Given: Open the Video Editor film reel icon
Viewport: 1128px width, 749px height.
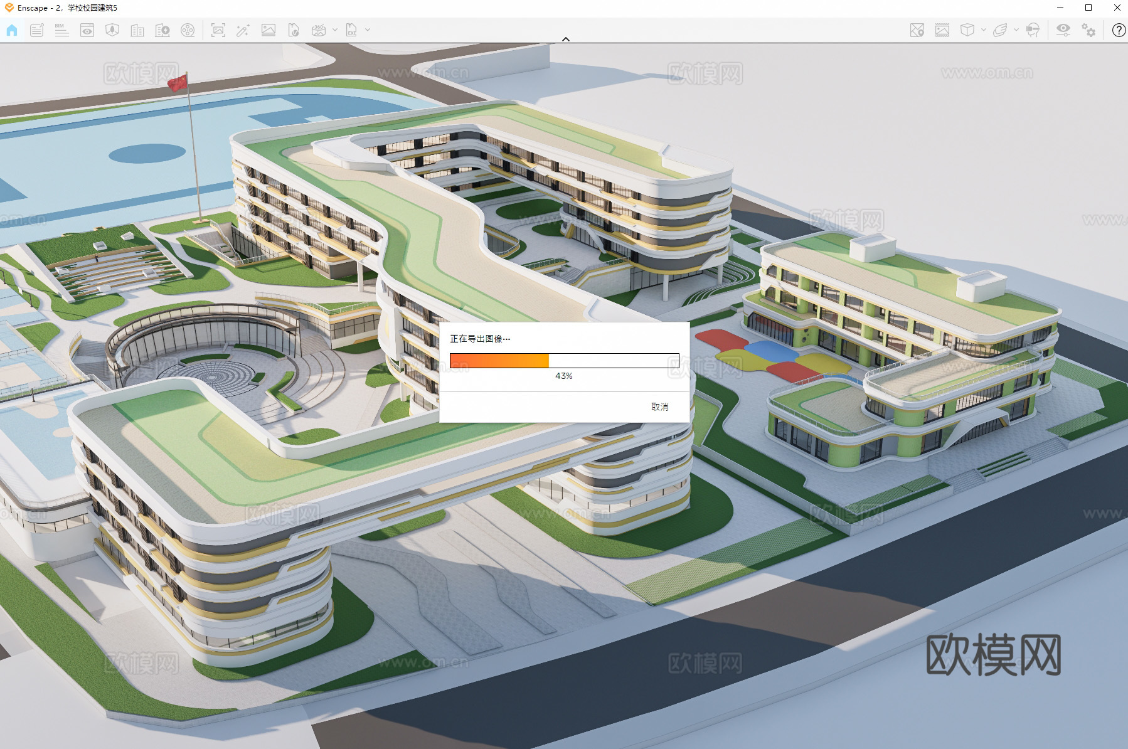Looking at the screenshot, I should point(188,30).
